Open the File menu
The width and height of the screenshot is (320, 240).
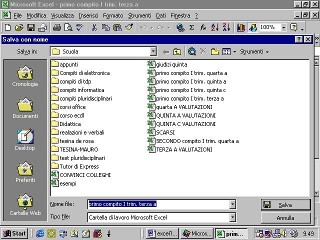(x=17, y=15)
